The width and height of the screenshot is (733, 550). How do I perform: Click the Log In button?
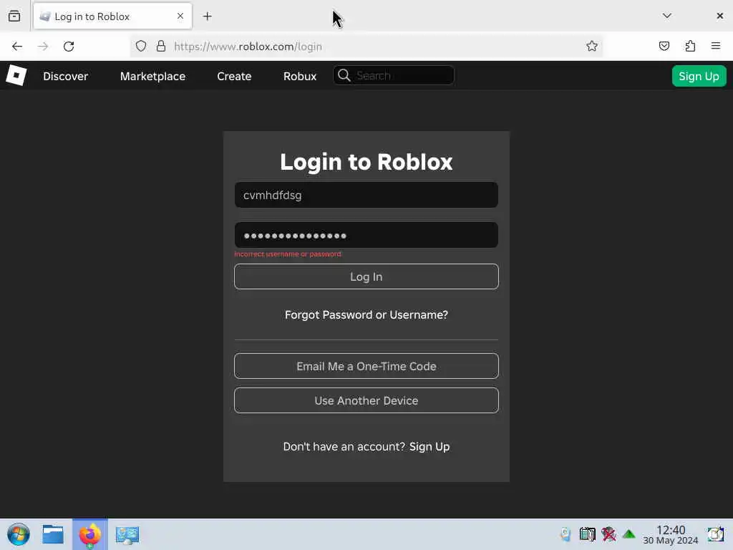366,277
